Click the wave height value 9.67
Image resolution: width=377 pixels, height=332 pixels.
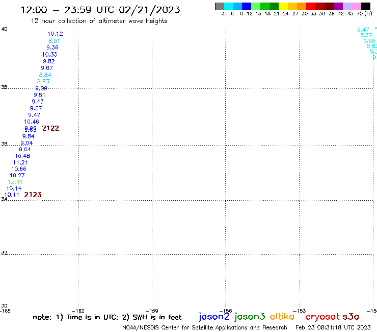click(x=47, y=68)
